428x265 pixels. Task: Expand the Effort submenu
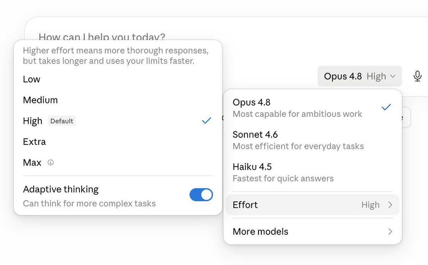[312, 205]
